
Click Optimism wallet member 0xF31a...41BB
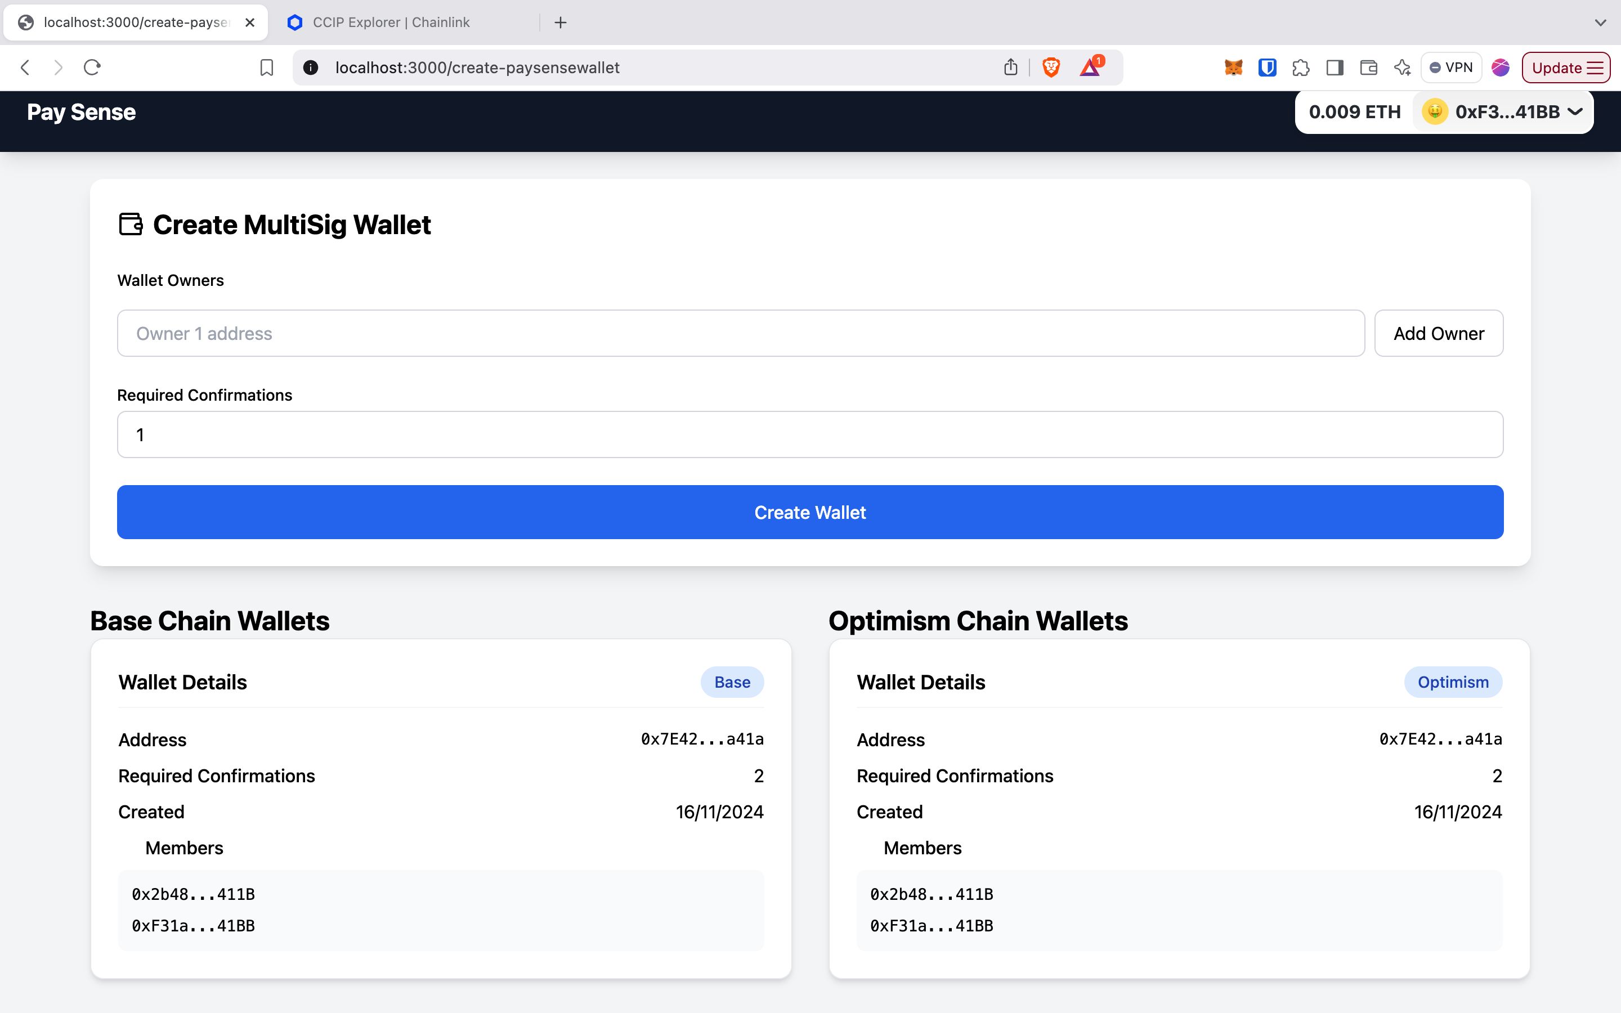pos(931,925)
